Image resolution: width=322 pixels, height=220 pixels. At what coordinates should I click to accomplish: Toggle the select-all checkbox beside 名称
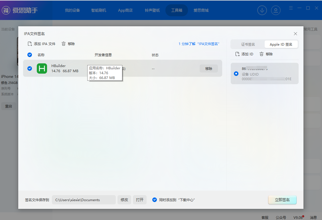tap(30, 55)
